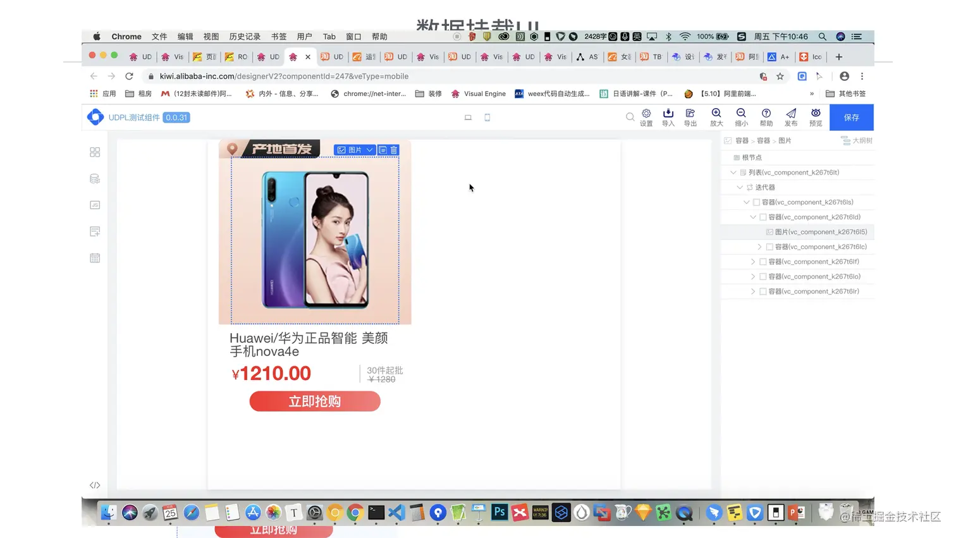Viewport: 956px width, 538px height.
Task: Expand 容器(vc_component_k267t6lc) node arrow
Action: tap(760, 247)
